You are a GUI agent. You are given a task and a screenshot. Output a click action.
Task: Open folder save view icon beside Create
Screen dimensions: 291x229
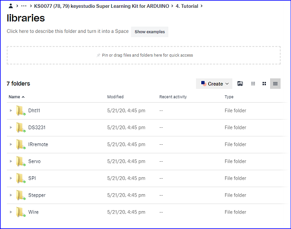(240, 84)
